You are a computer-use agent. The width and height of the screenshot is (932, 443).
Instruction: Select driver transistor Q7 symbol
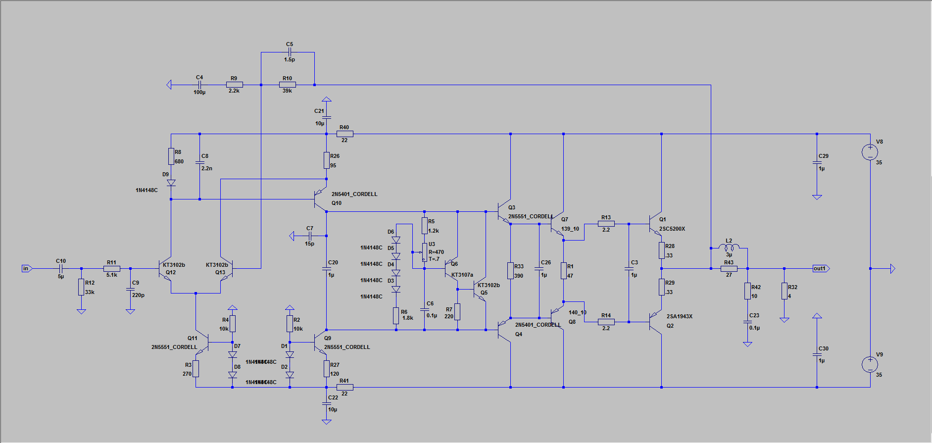pyautogui.click(x=557, y=224)
